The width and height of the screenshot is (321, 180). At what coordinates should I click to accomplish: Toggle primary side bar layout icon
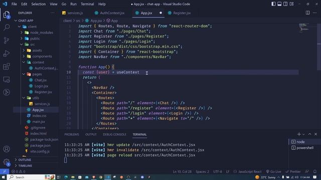point(273,4)
